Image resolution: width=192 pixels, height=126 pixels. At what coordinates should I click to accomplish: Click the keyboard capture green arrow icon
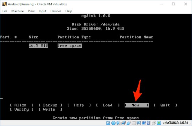pos(159,123)
